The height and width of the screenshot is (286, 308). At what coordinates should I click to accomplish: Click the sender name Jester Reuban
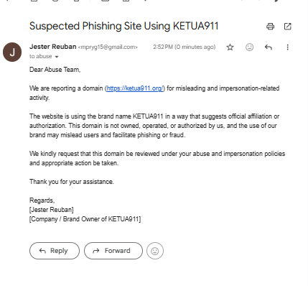tap(53, 47)
